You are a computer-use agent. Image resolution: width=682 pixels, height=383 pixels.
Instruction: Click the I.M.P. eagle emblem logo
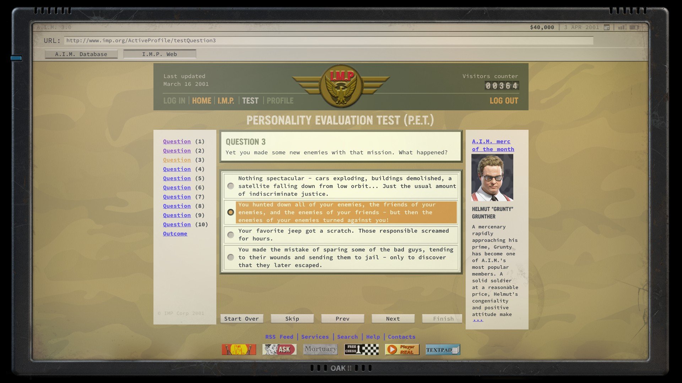click(x=341, y=86)
